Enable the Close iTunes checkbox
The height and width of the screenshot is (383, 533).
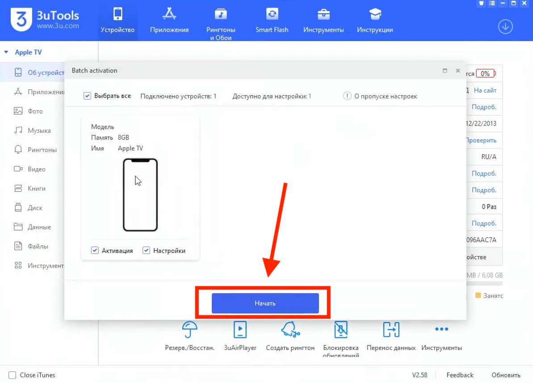pos(13,375)
